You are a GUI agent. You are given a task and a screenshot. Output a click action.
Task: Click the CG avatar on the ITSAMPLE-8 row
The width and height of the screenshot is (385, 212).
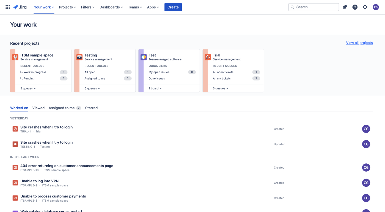click(366, 198)
